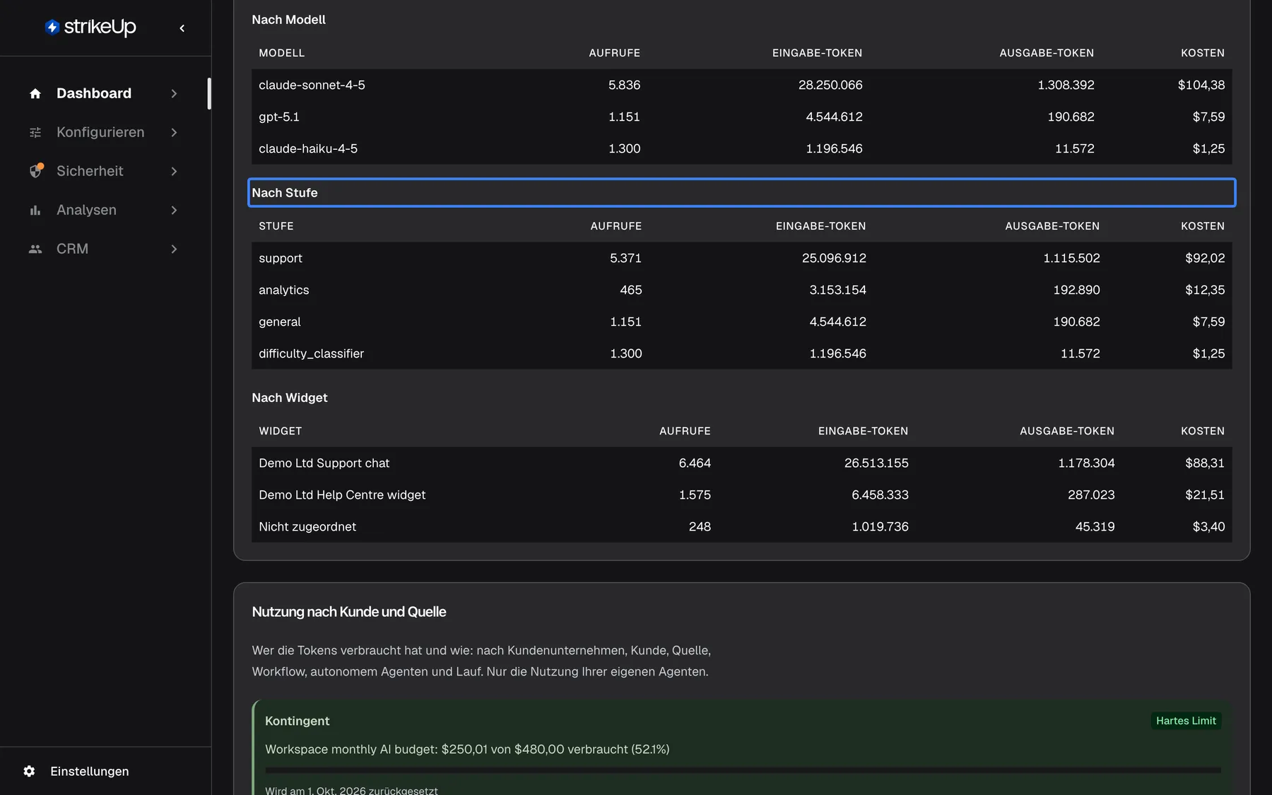
Task: Expand the Sicherheit submenu chevron
Action: pyautogui.click(x=174, y=171)
